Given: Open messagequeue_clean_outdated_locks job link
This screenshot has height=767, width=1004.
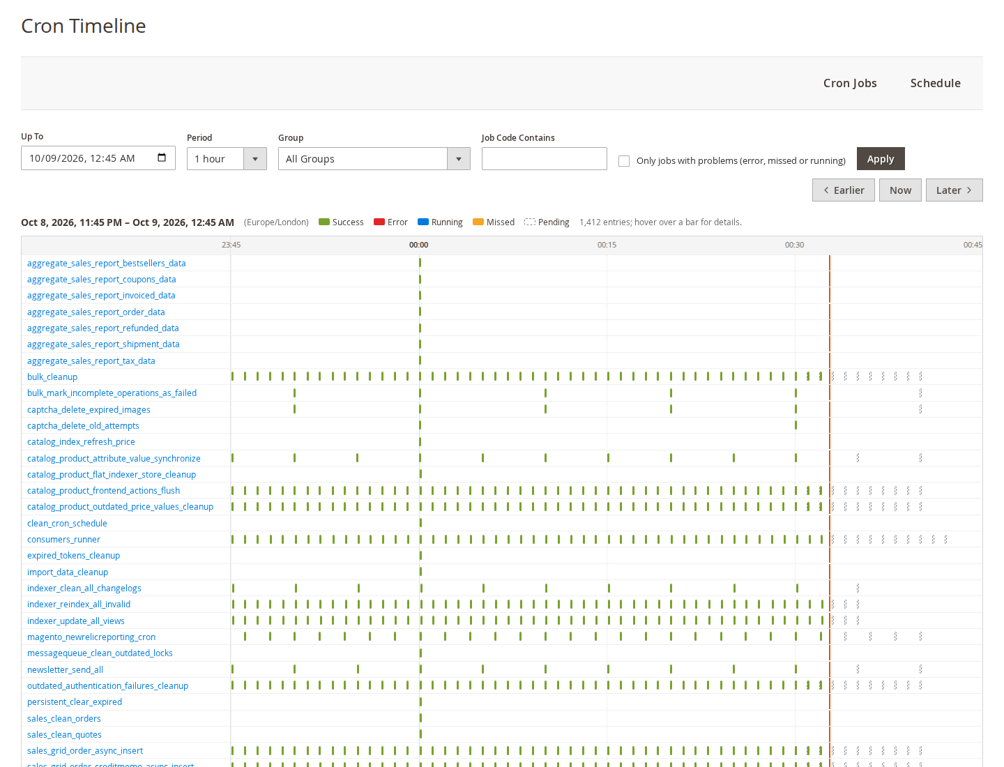Looking at the screenshot, I should coord(100,653).
